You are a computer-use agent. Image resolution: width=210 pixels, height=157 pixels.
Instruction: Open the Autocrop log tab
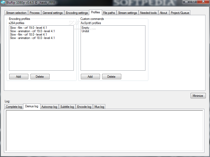coord(49,107)
